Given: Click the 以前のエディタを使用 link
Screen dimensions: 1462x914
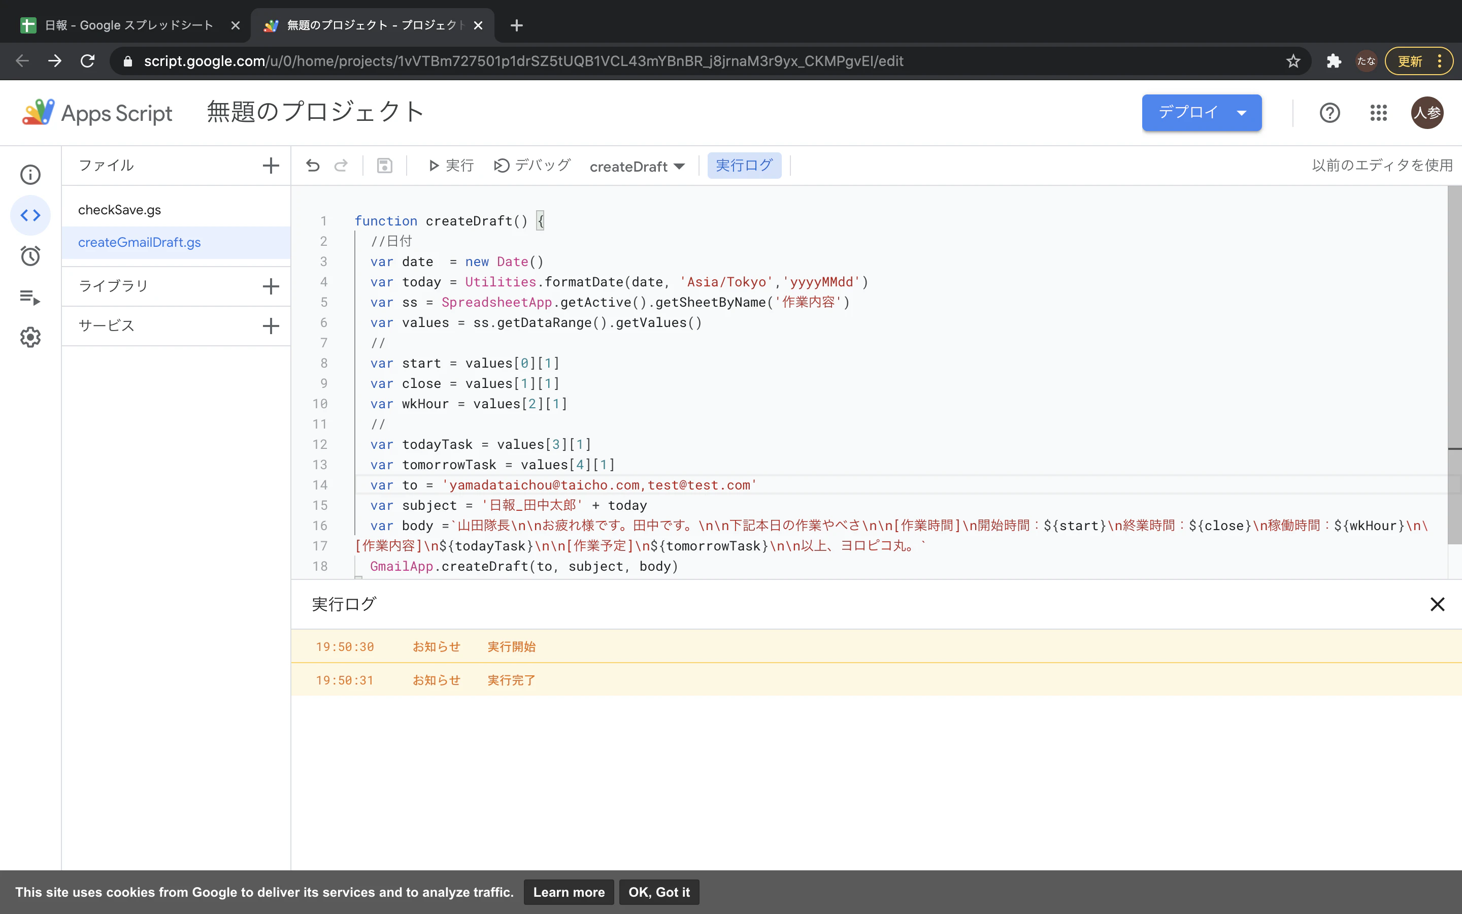Looking at the screenshot, I should [1382, 165].
